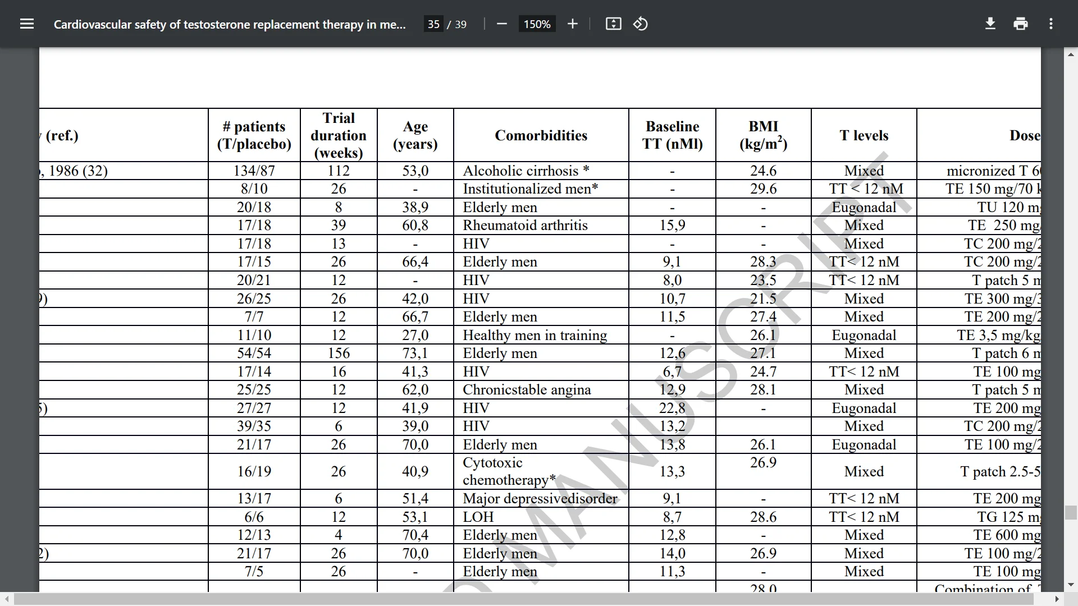Click the '156' trial duration cell
Screen dimensions: 1078x606
click(339, 353)
